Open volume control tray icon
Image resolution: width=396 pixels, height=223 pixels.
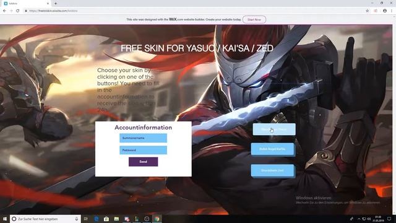pyautogui.click(x=369, y=219)
